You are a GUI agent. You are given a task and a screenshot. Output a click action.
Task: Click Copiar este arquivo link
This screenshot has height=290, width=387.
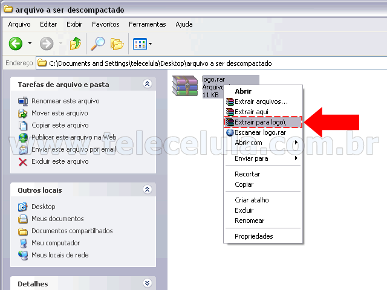(60, 125)
